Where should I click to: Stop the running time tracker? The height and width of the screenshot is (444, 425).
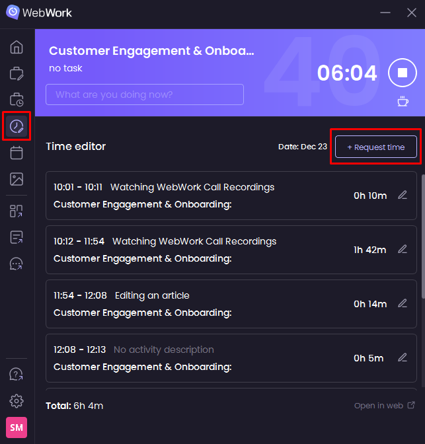(x=402, y=73)
